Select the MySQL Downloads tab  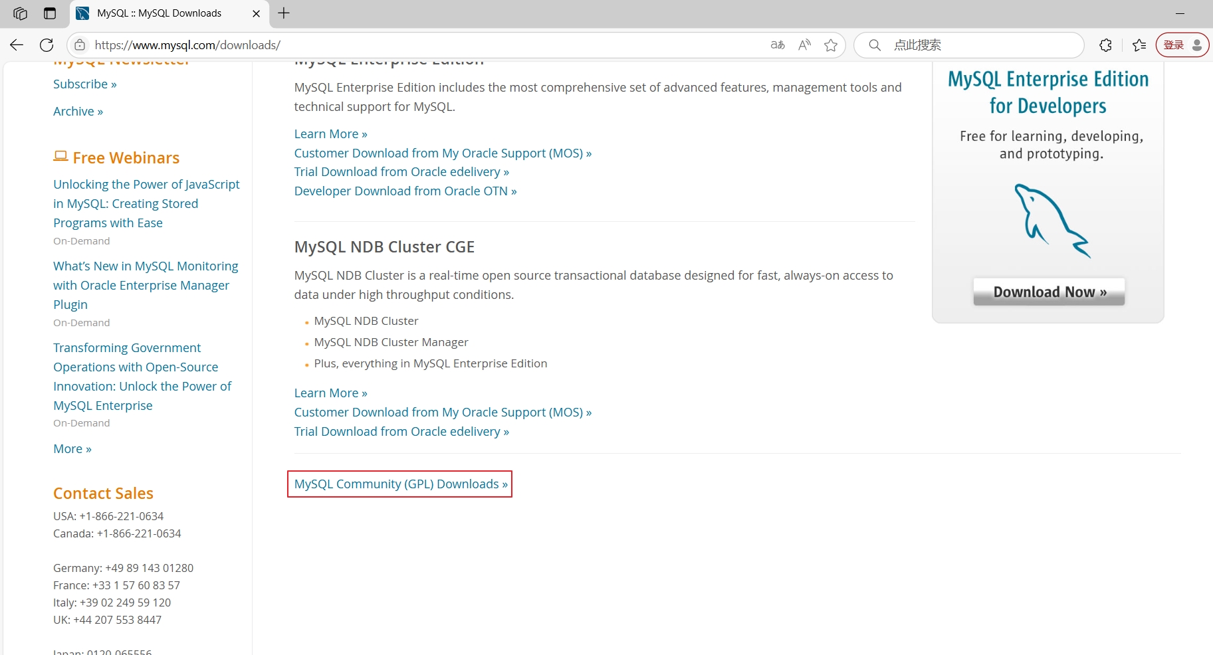pos(169,13)
